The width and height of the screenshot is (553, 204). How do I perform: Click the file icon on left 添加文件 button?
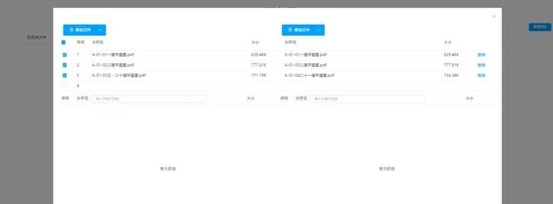(71, 30)
